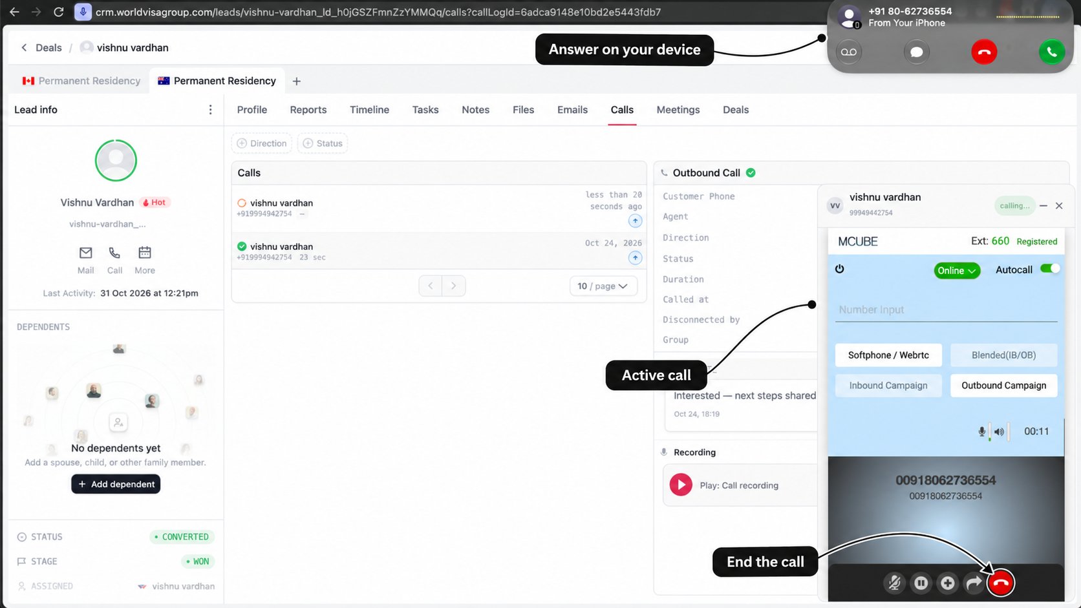The image size is (1081, 608).
Task: Open the 10 / page dropdown
Action: [603, 286]
